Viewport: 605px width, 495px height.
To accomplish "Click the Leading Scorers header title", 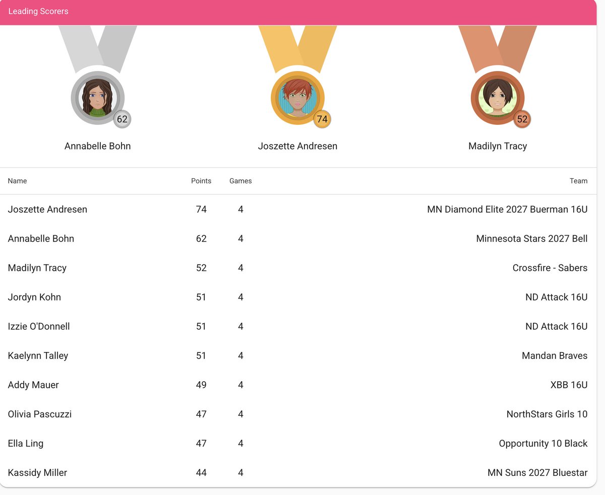I will click(x=38, y=11).
